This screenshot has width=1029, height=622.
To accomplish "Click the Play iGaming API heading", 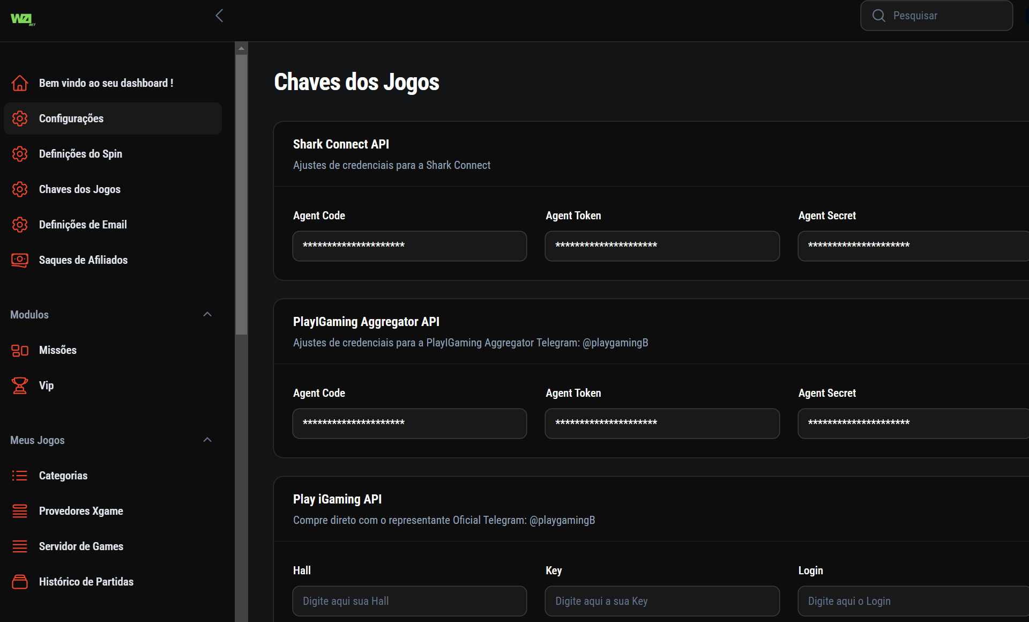I will 337,499.
